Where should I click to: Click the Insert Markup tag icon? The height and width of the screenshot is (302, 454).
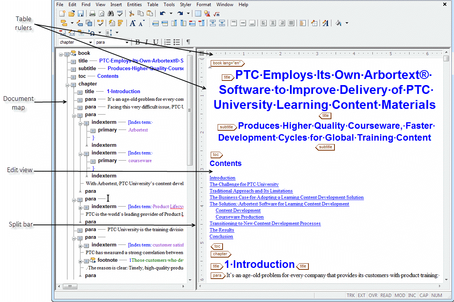[x=64, y=23]
